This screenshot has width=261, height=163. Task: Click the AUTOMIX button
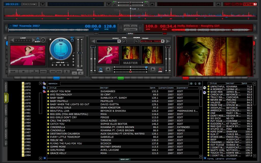click(x=130, y=30)
